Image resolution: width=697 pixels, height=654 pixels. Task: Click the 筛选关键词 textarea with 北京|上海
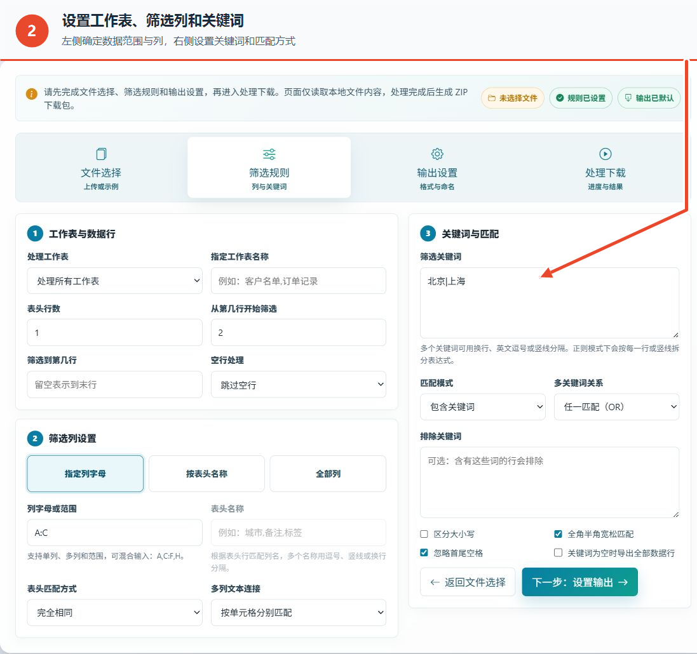[x=550, y=303]
